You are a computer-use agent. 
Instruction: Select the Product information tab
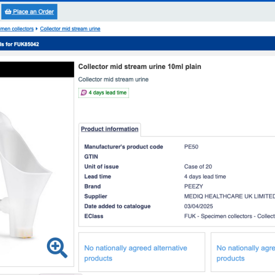pos(109,129)
